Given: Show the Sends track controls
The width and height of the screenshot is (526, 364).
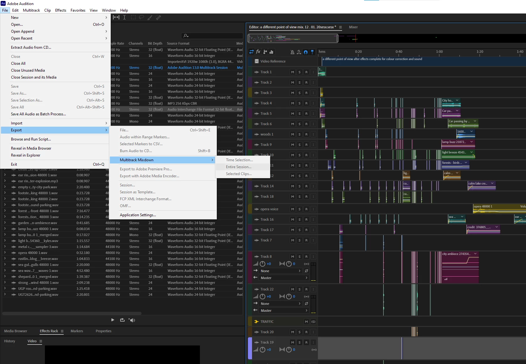Looking at the screenshot, I should [265, 52].
